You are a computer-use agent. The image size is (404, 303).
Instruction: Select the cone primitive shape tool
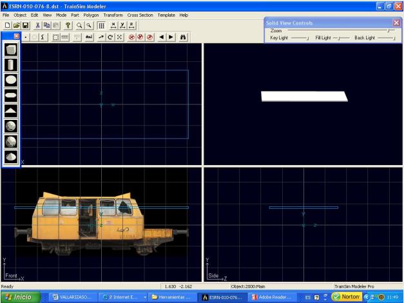pyautogui.click(x=12, y=156)
